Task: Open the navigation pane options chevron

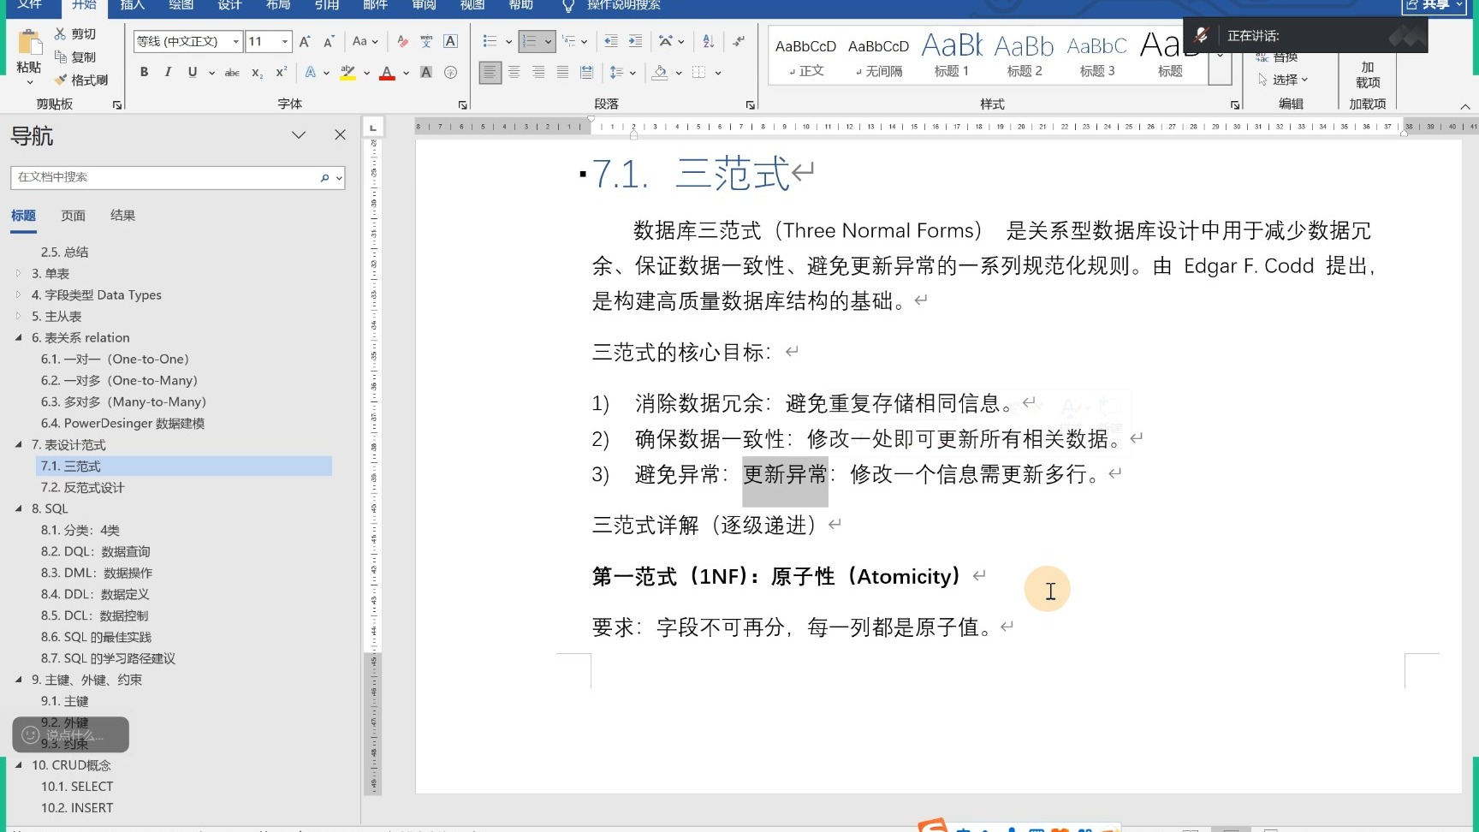Action: (299, 135)
